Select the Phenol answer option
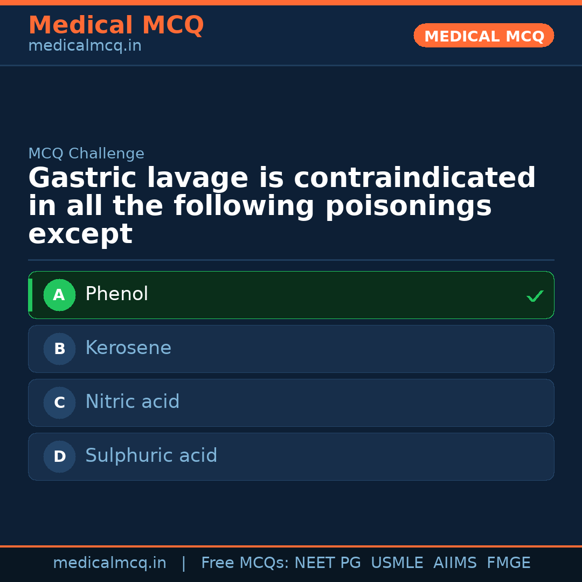 coord(291,295)
